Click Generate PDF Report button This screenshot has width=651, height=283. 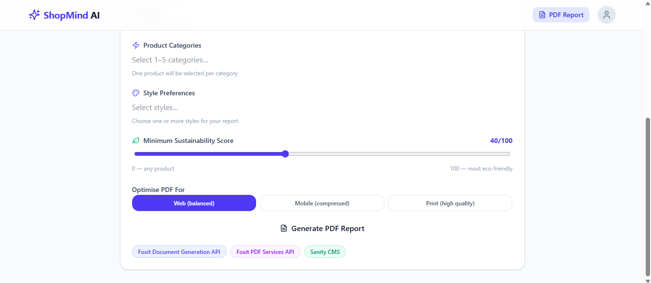coord(322,229)
